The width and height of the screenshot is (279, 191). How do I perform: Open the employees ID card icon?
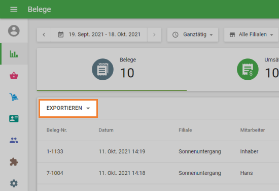point(14,119)
